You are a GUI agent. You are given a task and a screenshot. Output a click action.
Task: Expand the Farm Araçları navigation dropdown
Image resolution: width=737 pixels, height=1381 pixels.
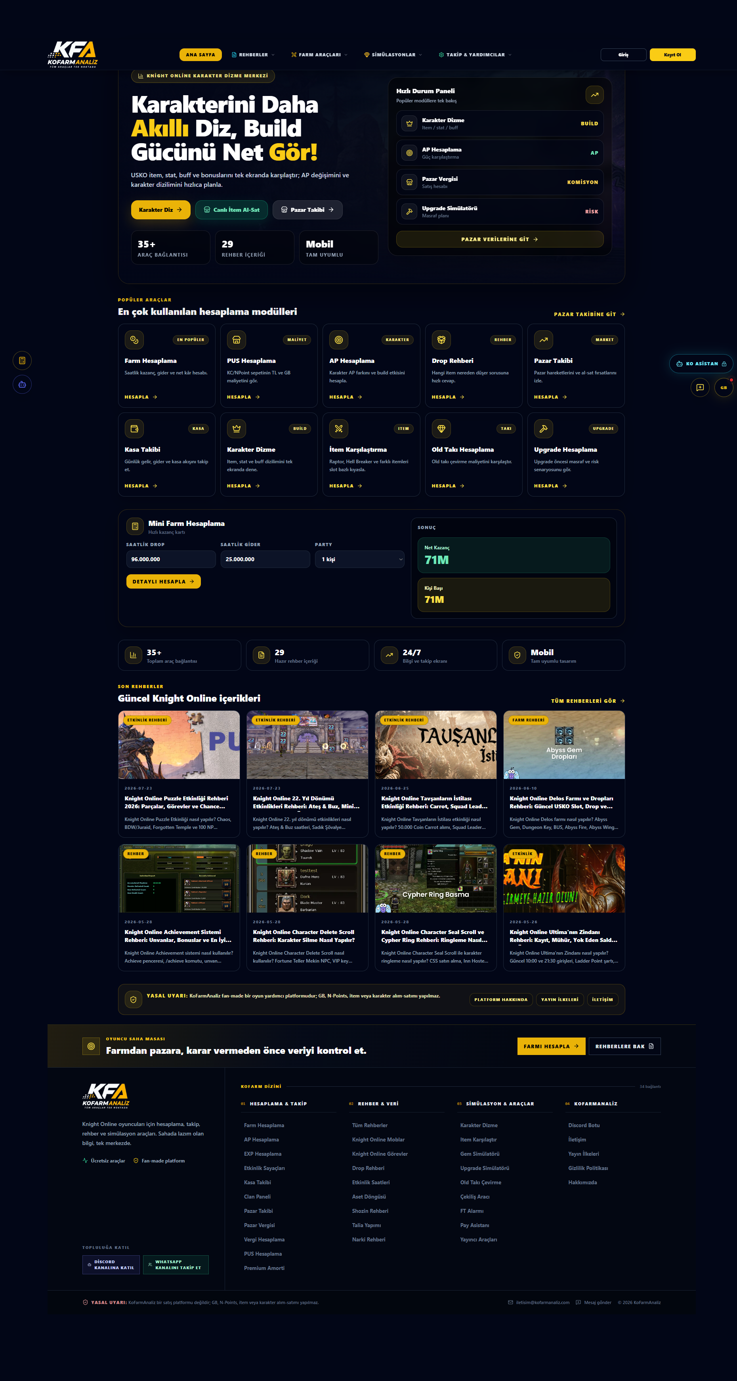pyautogui.click(x=319, y=55)
